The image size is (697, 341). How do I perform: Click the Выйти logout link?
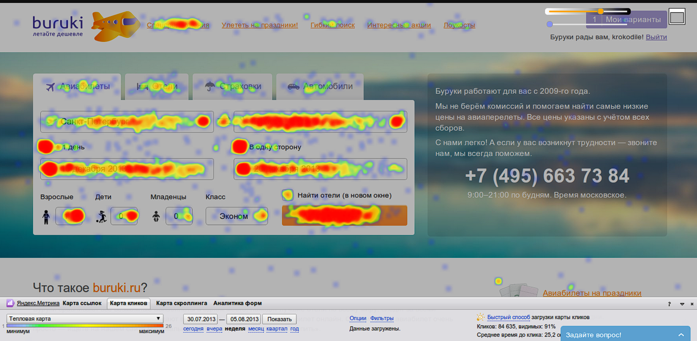656,37
